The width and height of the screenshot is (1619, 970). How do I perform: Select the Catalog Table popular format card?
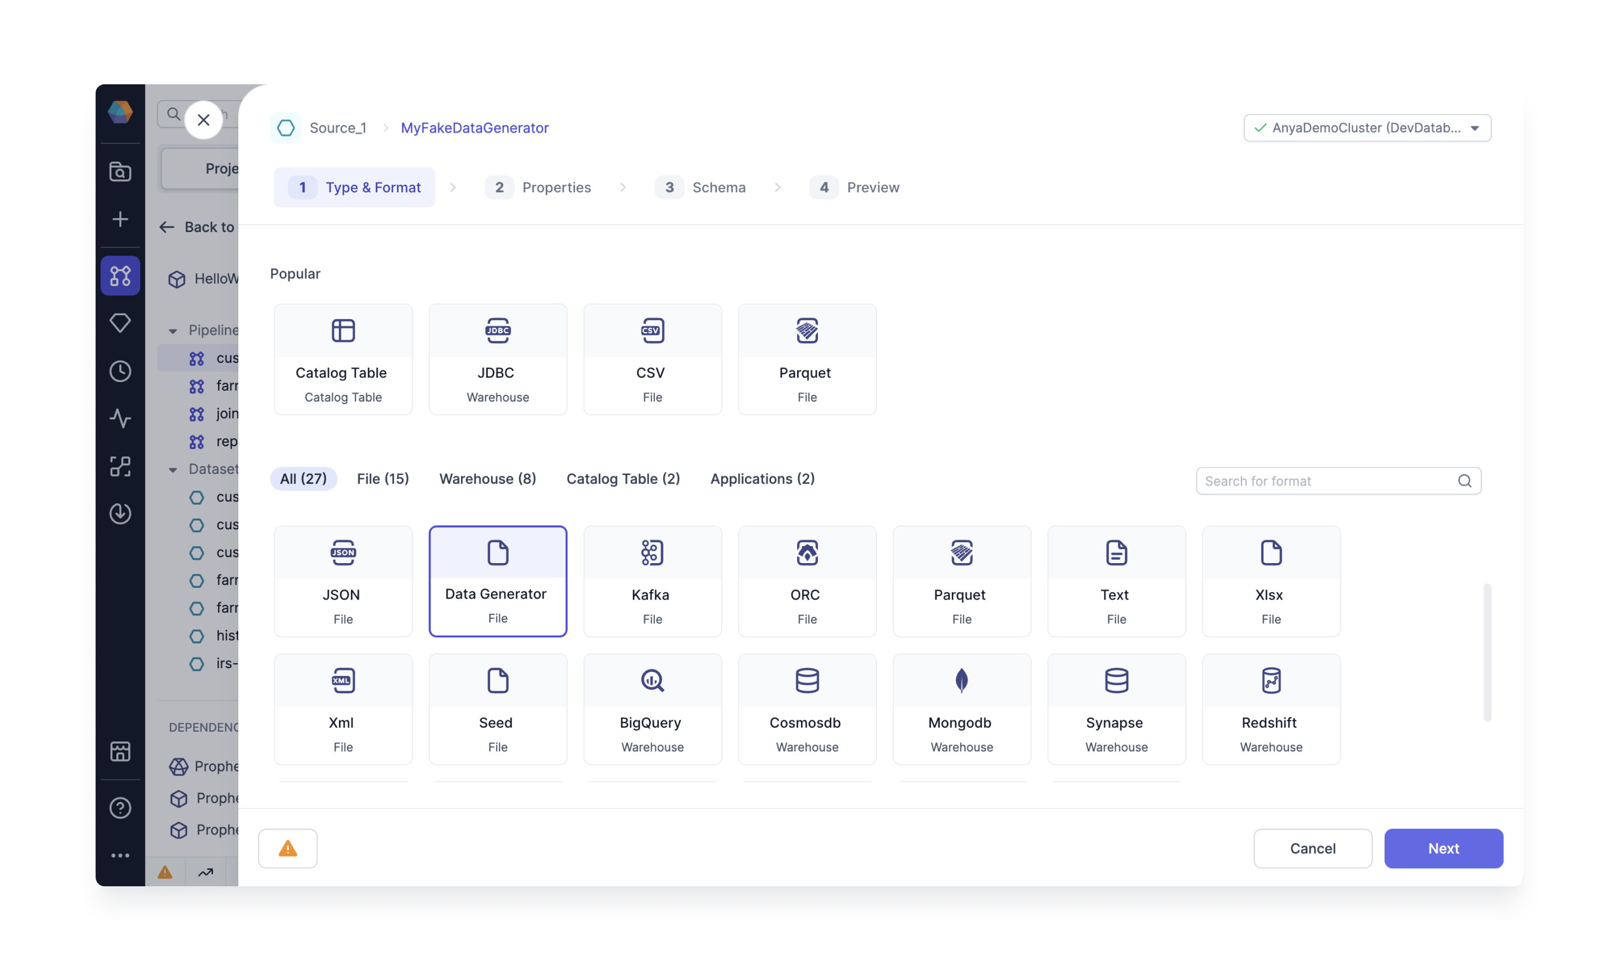343,359
